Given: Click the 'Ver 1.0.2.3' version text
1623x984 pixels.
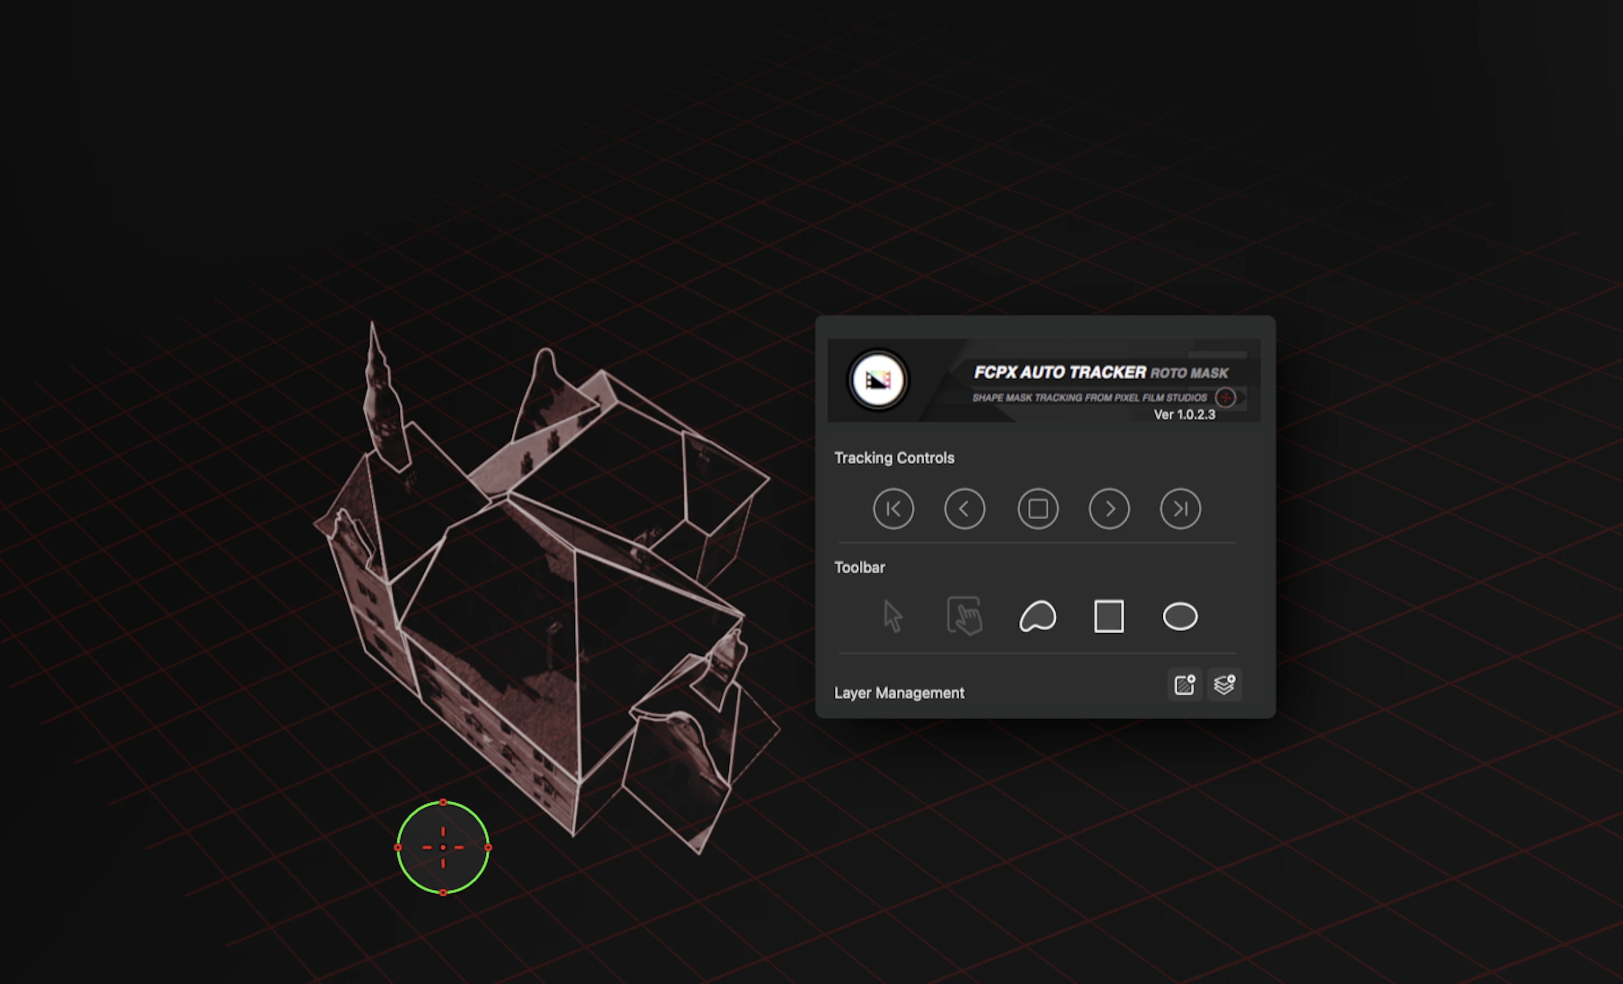Looking at the screenshot, I should pyautogui.click(x=1184, y=414).
